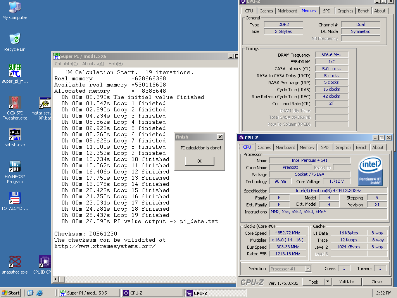Switch to Memory tab in front CPU-Z
Viewport: 397px width, 298px height.
(x=307, y=147)
